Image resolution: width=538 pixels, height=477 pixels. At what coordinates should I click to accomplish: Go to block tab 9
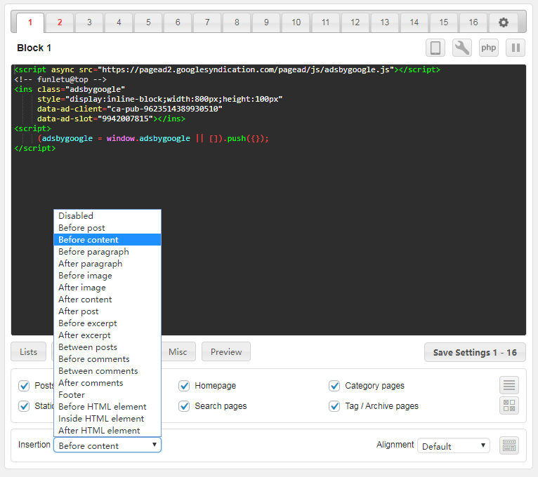point(266,22)
